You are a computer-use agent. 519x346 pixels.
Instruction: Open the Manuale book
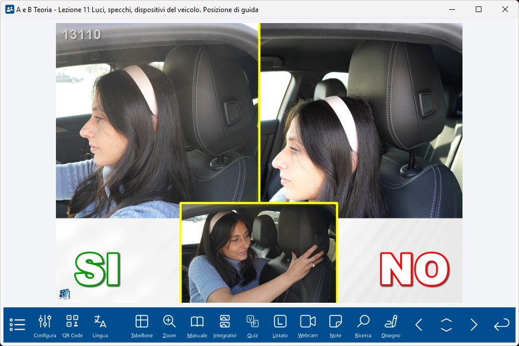(x=197, y=326)
